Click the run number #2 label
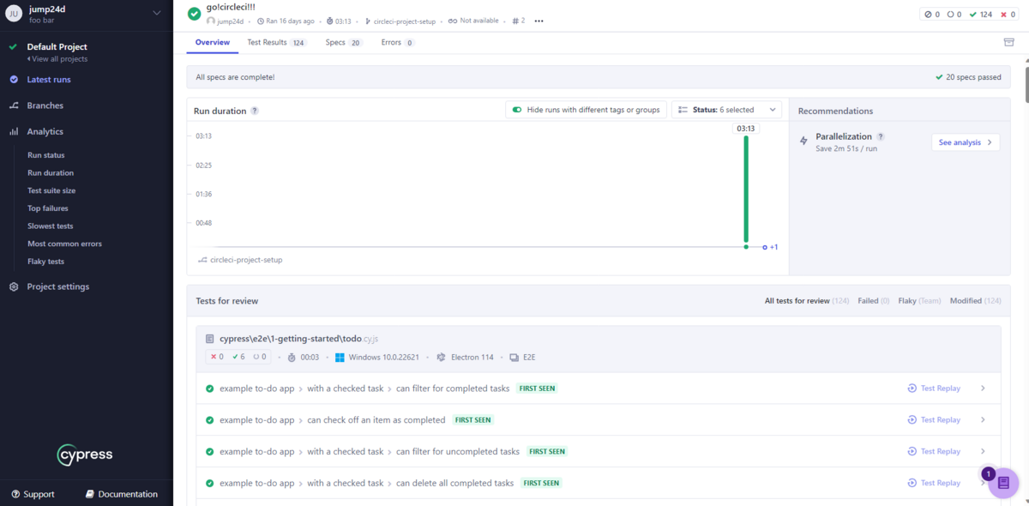Viewport: 1029px width, 506px height. pyautogui.click(x=518, y=21)
